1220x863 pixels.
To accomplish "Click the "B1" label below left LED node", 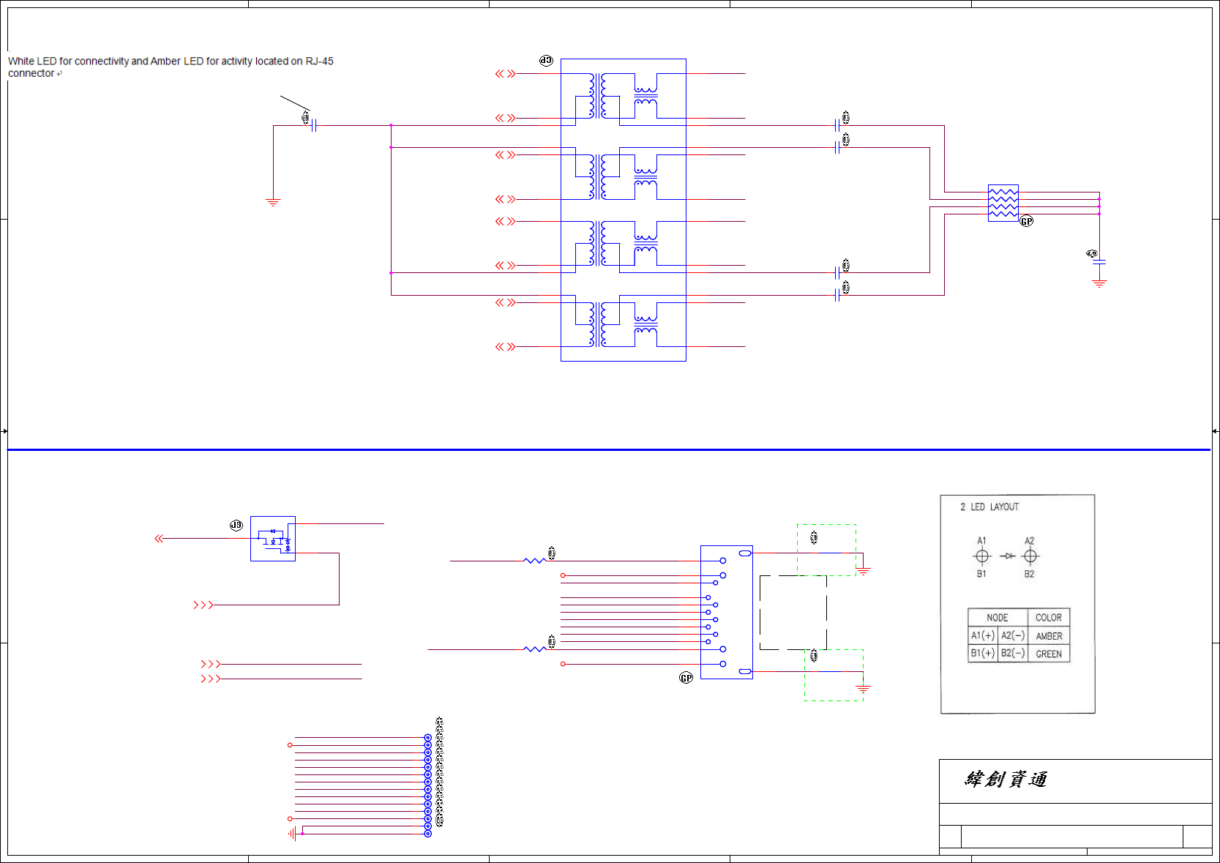I will pos(981,574).
